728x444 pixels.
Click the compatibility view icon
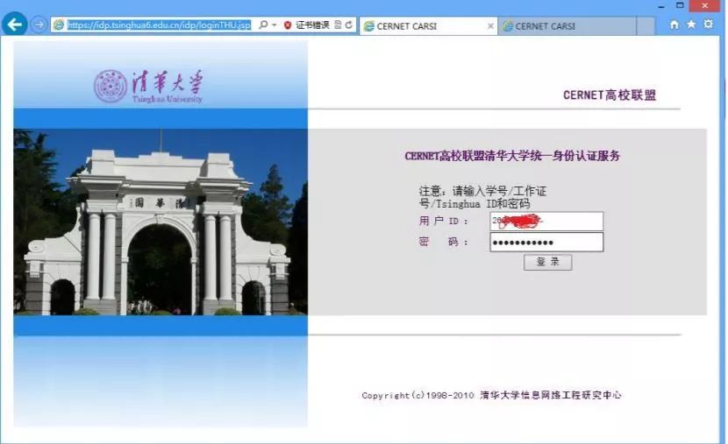click(x=338, y=25)
